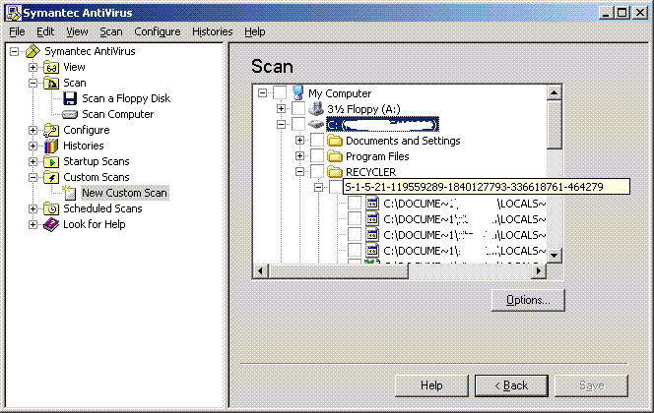Click the My Computer icon in scan tree
Image resolution: width=654 pixels, height=413 pixels.
pyautogui.click(x=297, y=92)
